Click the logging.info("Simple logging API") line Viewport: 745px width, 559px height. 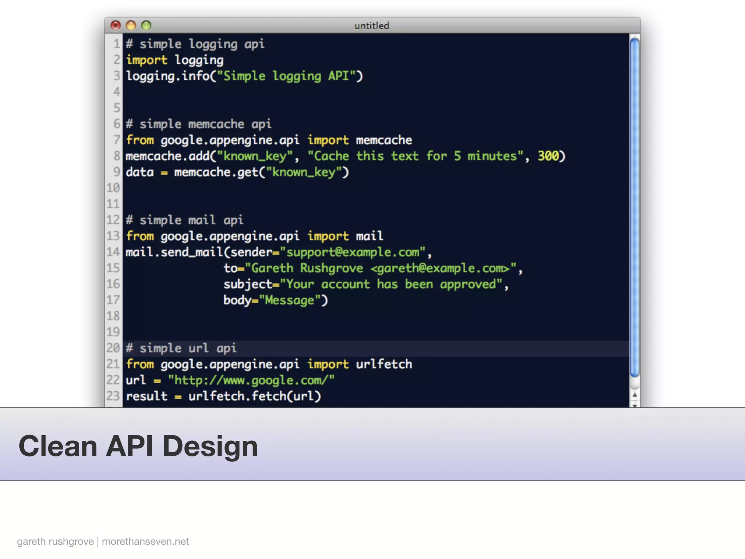pos(244,76)
